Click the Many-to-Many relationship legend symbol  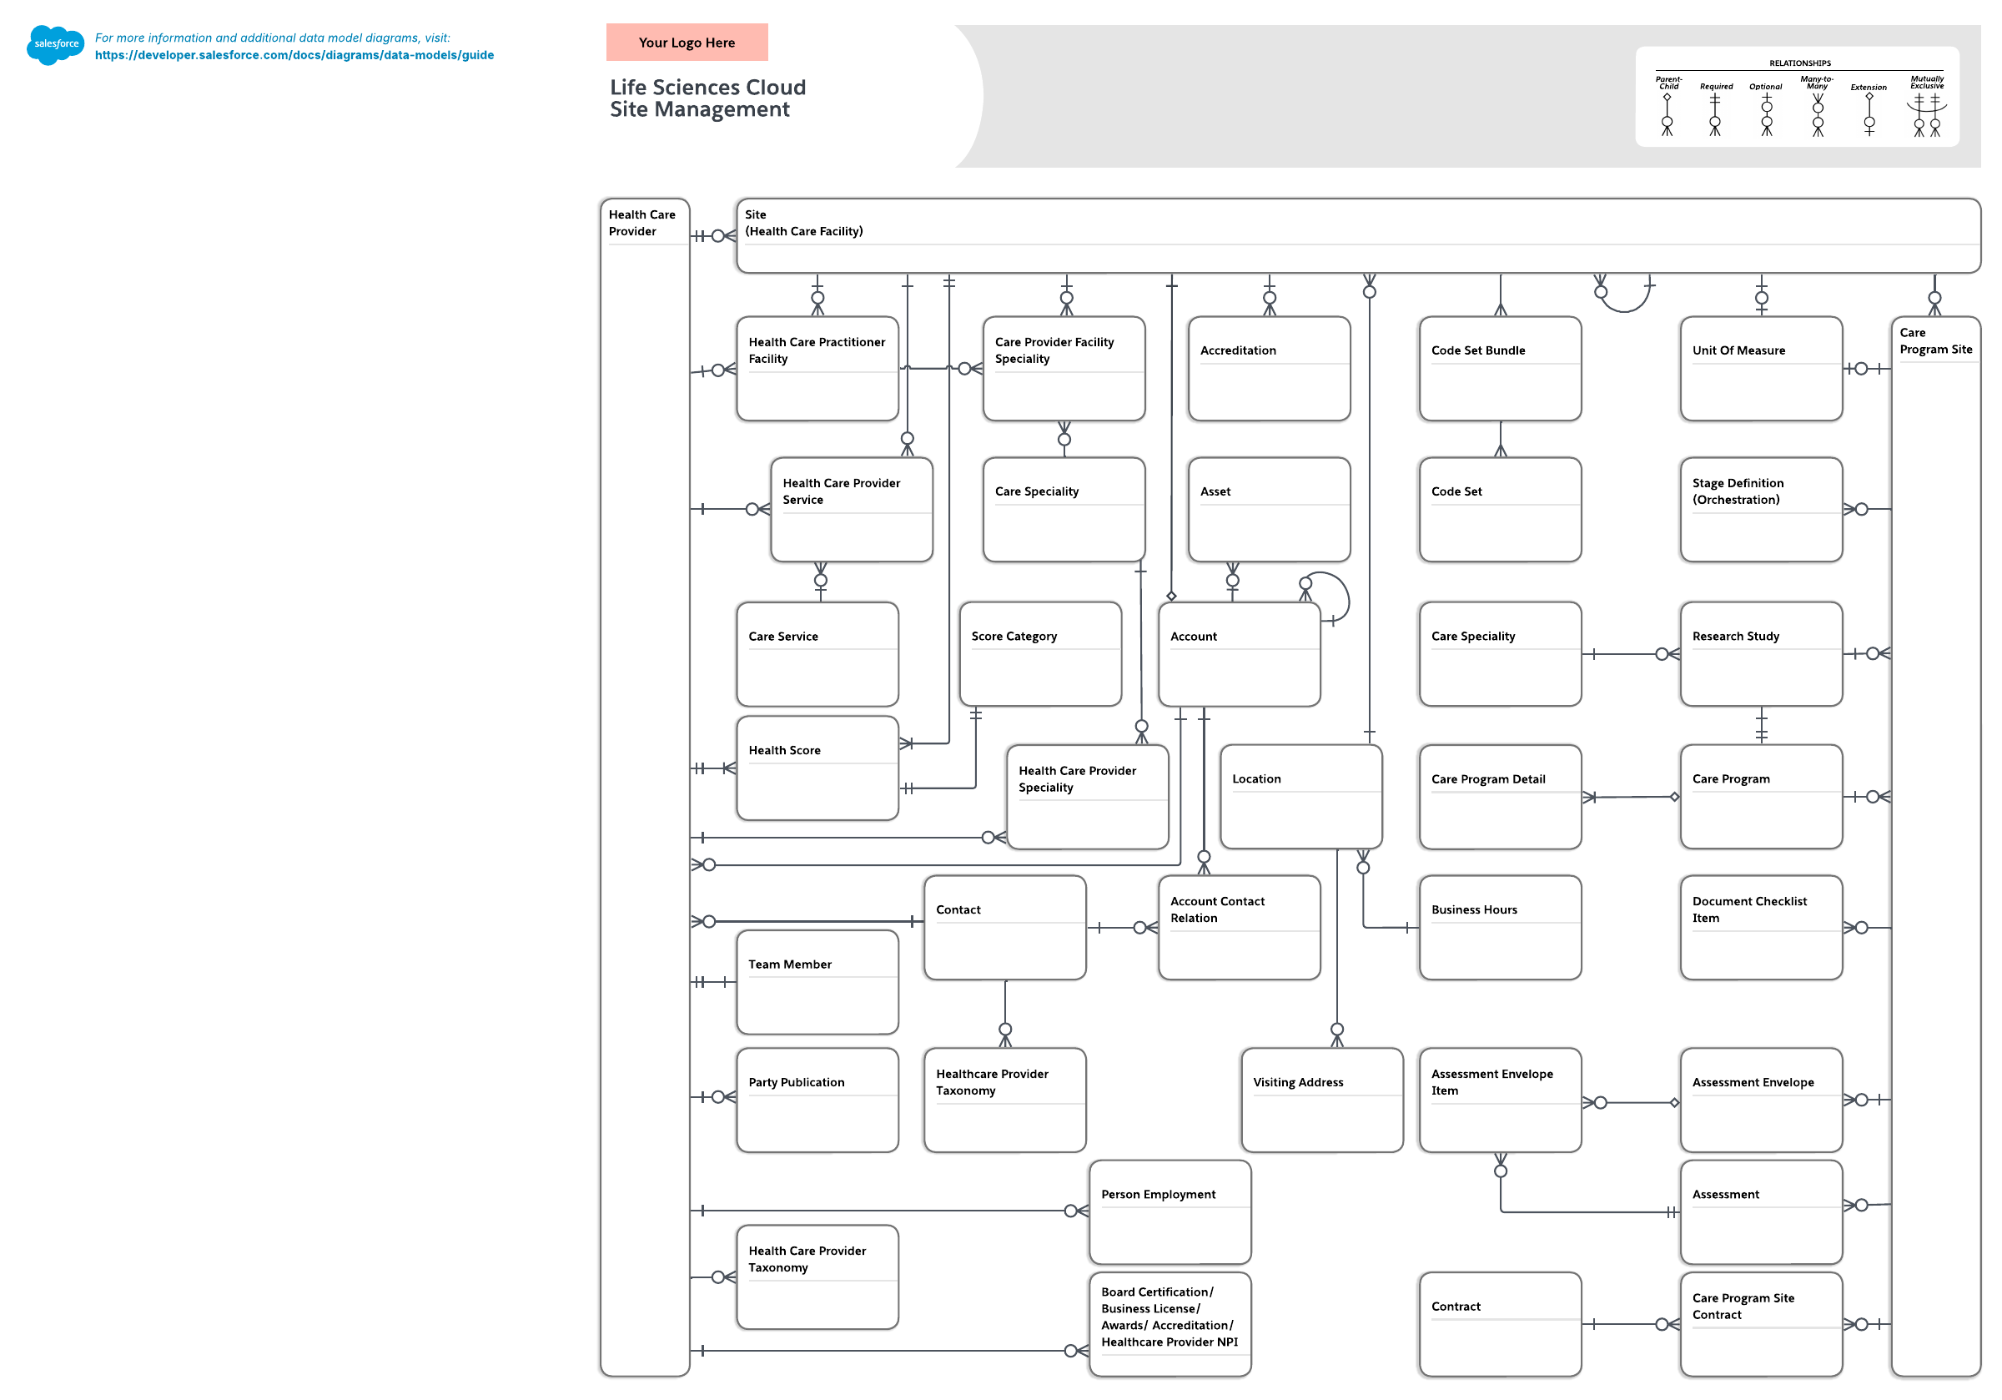coord(1817,113)
